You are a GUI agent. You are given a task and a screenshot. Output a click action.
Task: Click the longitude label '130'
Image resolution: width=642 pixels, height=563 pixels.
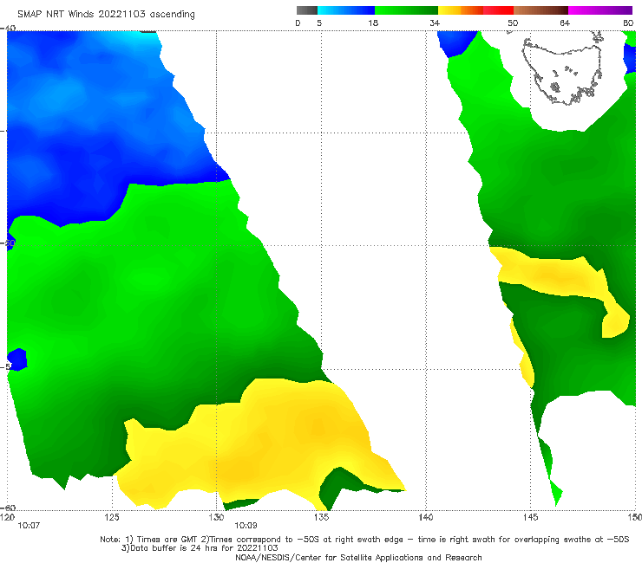click(216, 517)
